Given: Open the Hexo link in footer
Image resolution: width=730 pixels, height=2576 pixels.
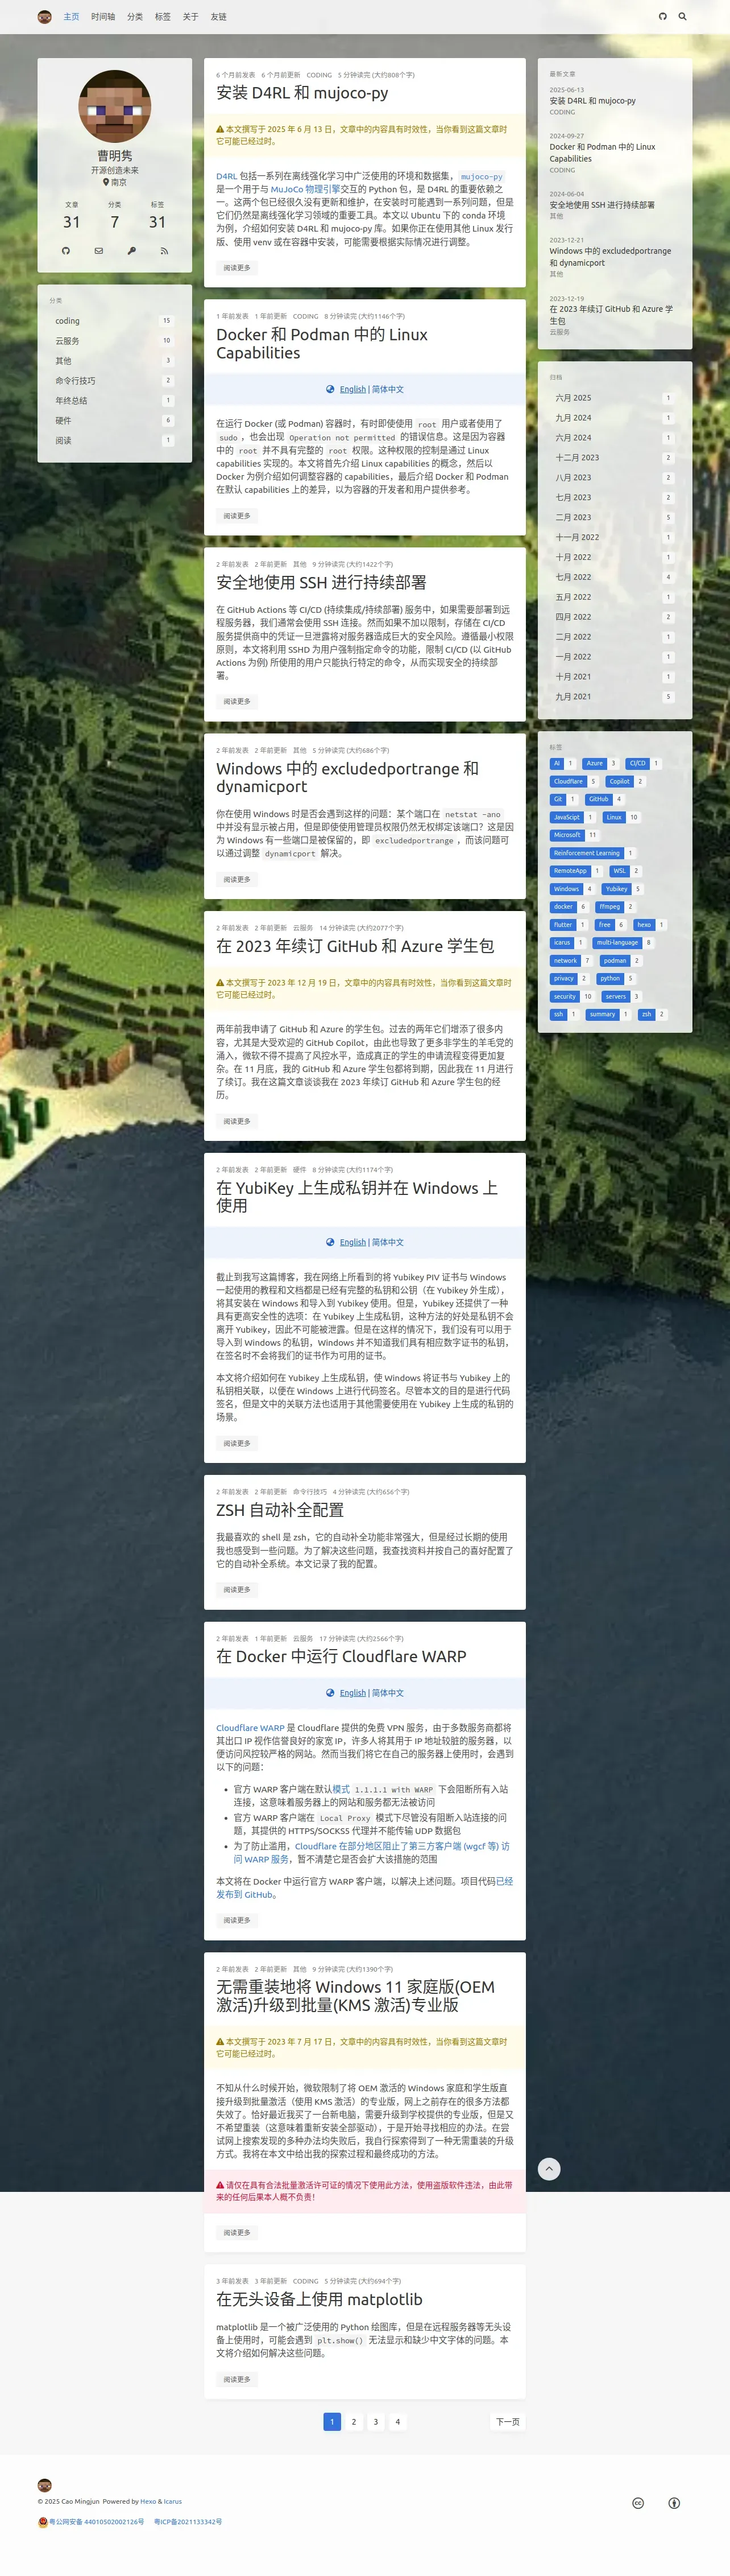Looking at the screenshot, I should pyautogui.click(x=148, y=2502).
